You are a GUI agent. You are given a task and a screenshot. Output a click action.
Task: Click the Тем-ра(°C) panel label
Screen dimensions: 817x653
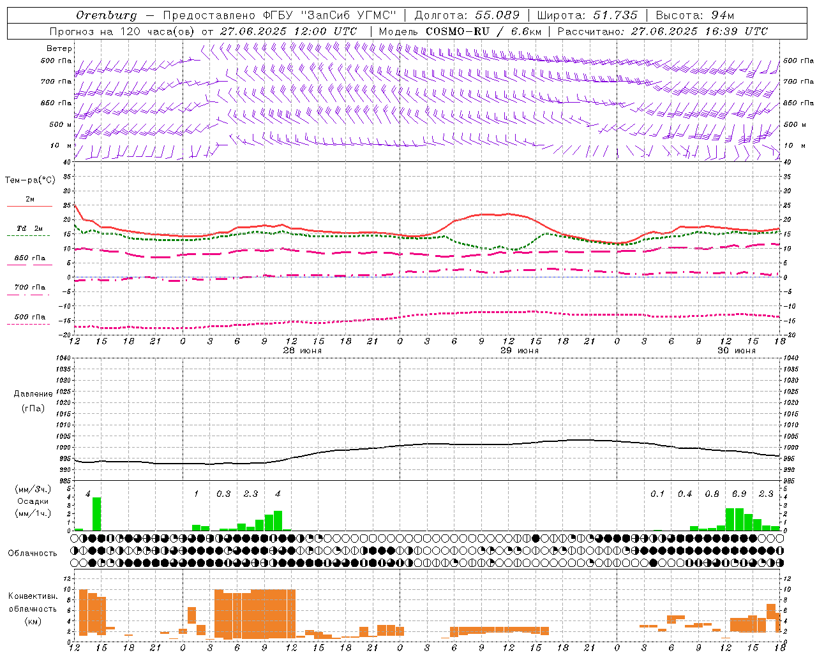(30, 180)
